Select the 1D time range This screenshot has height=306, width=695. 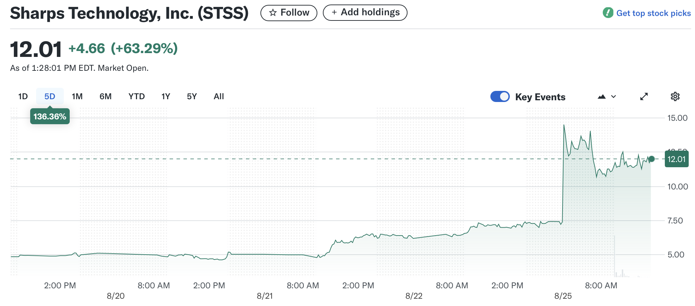pyautogui.click(x=23, y=96)
